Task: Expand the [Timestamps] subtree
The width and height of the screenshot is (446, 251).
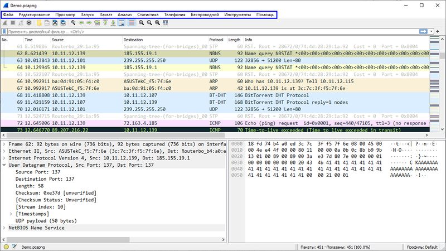Action: coord(11,214)
